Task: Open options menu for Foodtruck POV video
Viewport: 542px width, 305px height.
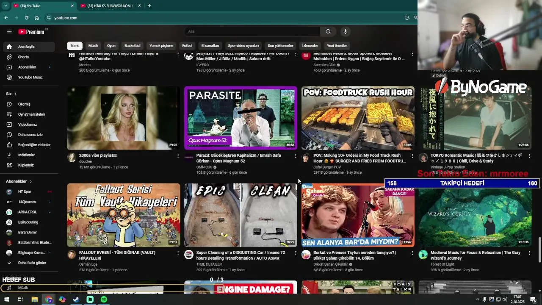Action: pos(412,156)
